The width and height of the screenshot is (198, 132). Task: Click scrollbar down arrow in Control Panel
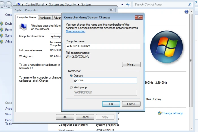coord(191,128)
